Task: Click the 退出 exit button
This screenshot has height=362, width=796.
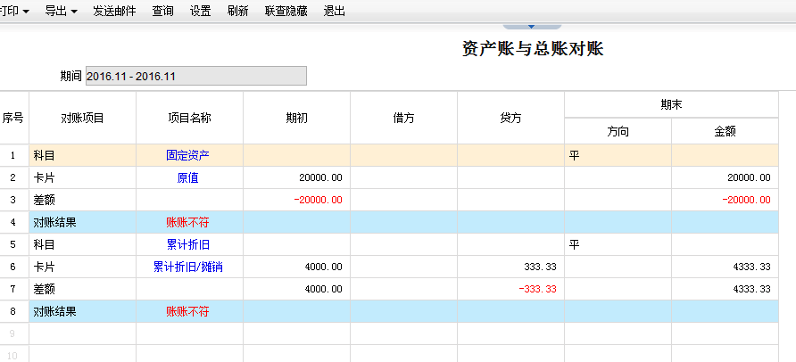Action: 335,12
